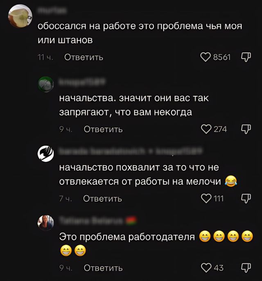Dislike the reply with 43 likes

coord(246,268)
